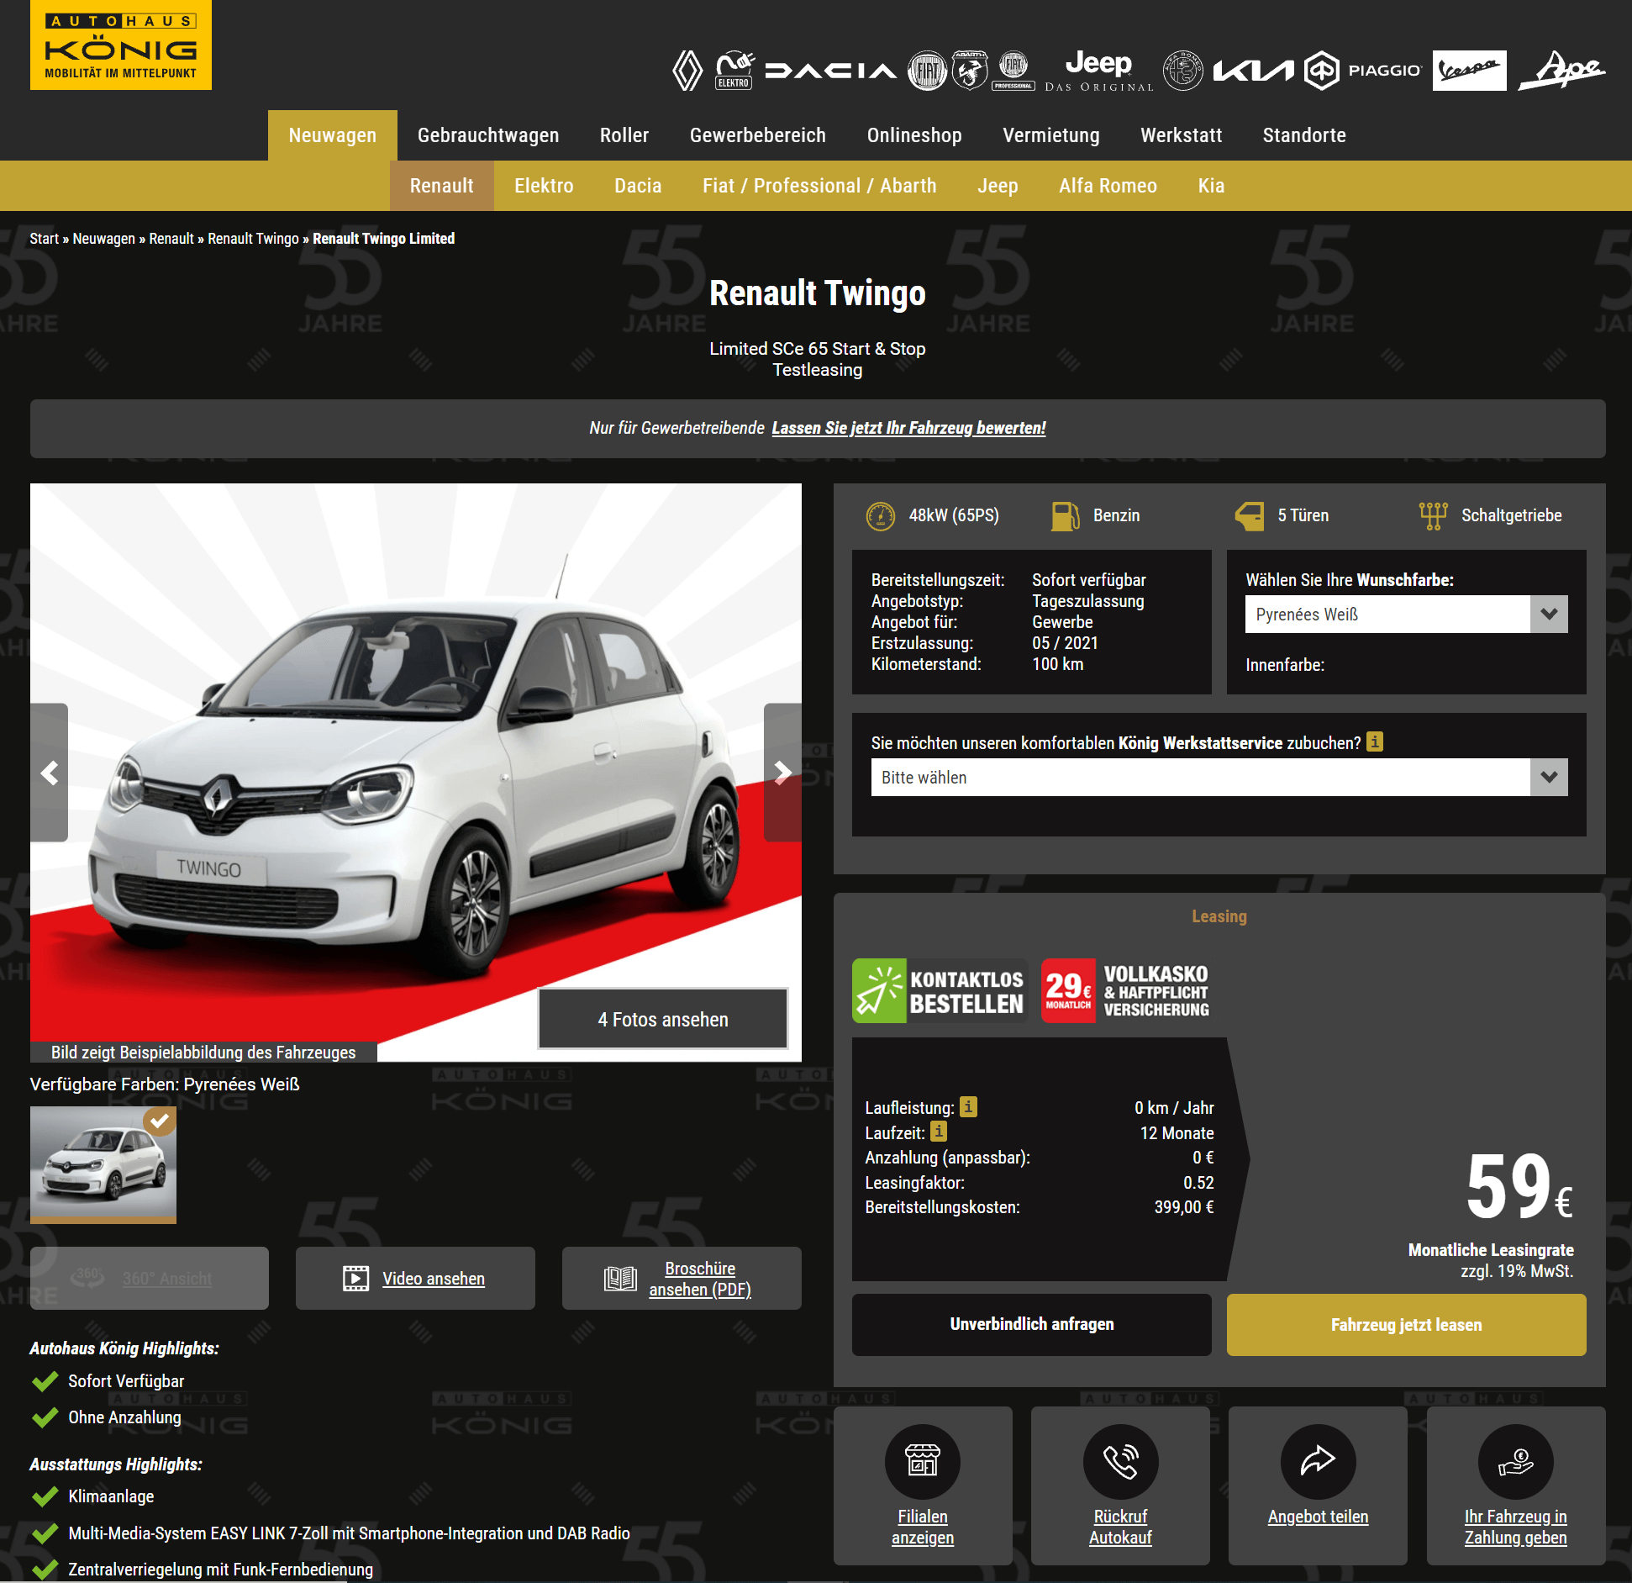Open the Standorte menu item

1304,135
